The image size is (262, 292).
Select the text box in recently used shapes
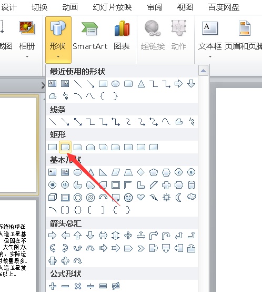[x=53, y=84]
